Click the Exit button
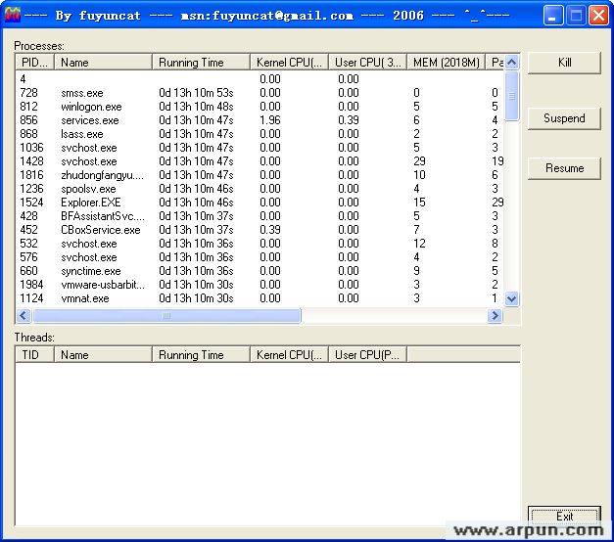This screenshot has width=614, height=542. pyautogui.click(x=564, y=517)
